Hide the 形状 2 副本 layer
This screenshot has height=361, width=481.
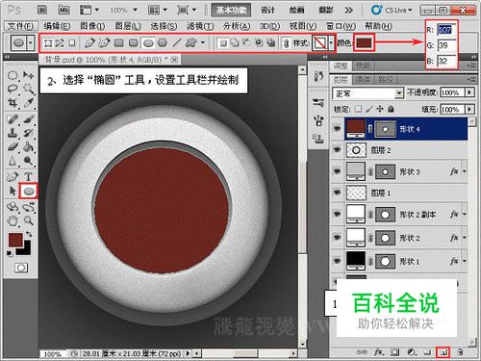[337, 214]
